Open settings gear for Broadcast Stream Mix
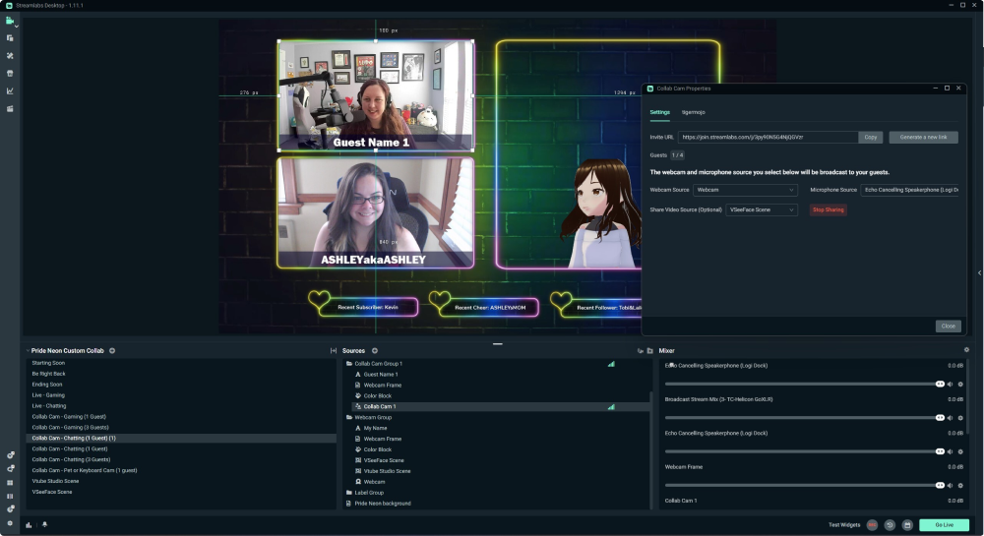The width and height of the screenshot is (984, 536). pos(960,418)
